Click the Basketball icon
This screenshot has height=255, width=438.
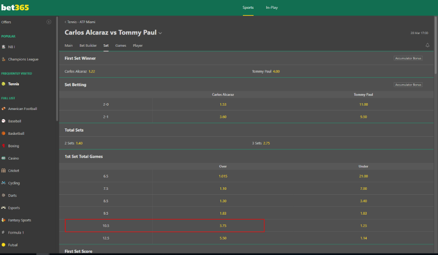click(x=3, y=133)
